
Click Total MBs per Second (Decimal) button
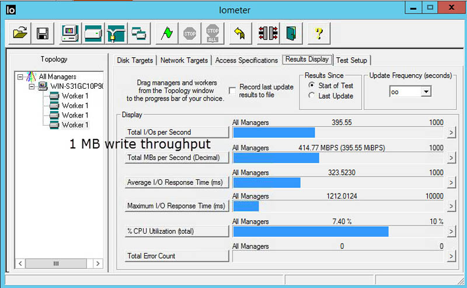pyautogui.click(x=177, y=157)
